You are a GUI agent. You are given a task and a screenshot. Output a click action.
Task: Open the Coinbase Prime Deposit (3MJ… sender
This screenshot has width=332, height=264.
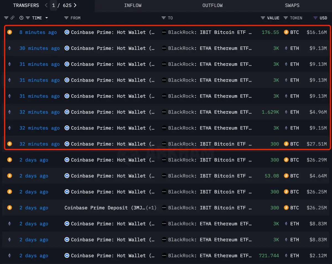[105, 208]
